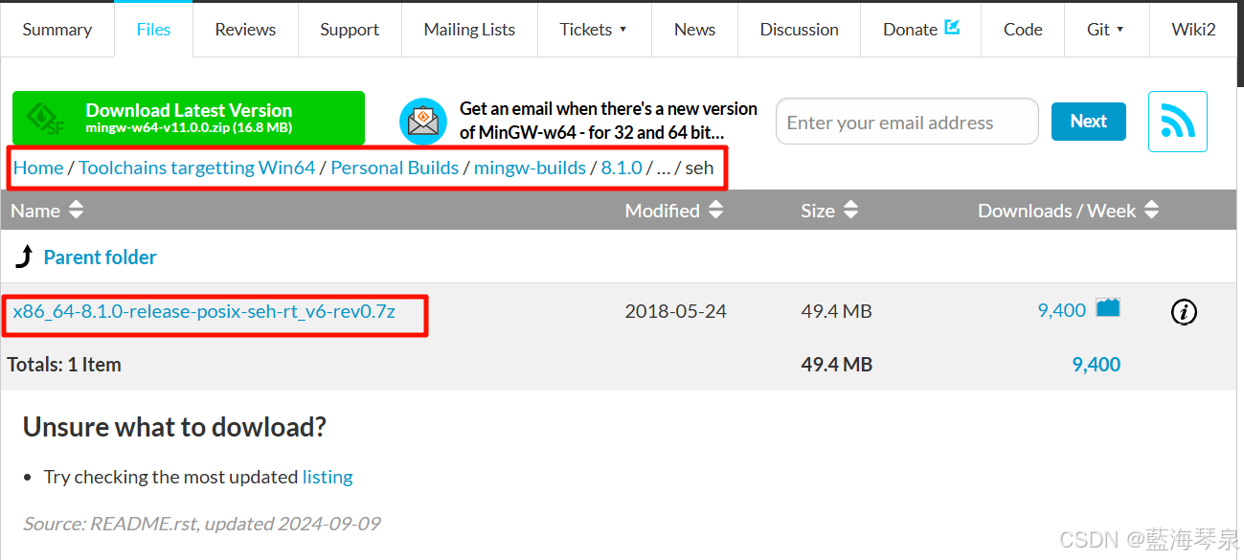Screen dimensions: 1244x560
Task: Click the email newsletter envelope icon
Action: pyautogui.click(x=423, y=122)
